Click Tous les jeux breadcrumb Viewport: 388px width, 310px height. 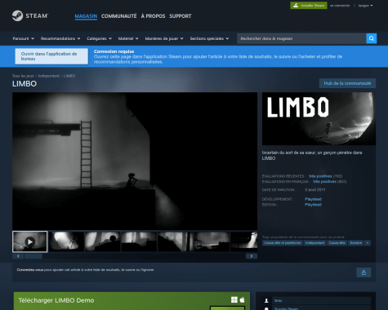tap(23, 76)
